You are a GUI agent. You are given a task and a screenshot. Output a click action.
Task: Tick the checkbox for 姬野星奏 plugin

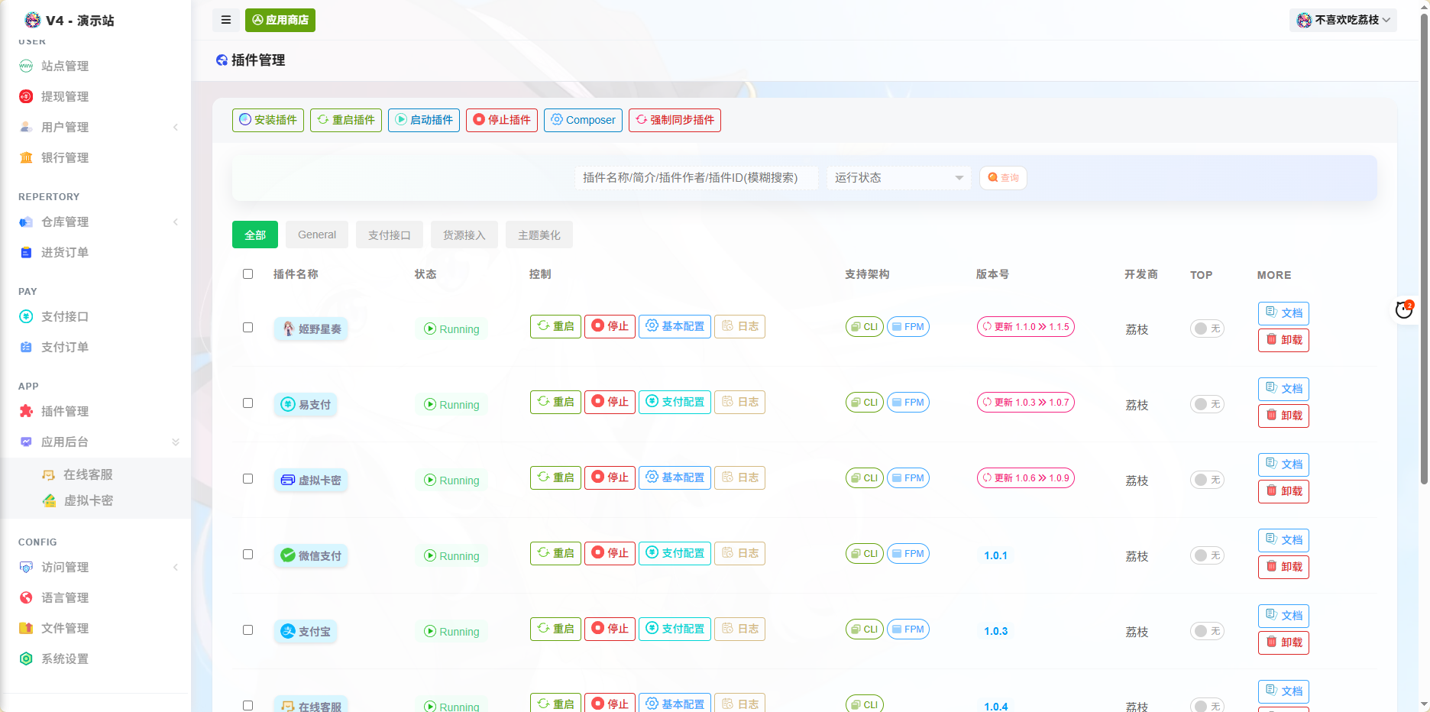click(247, 328)
